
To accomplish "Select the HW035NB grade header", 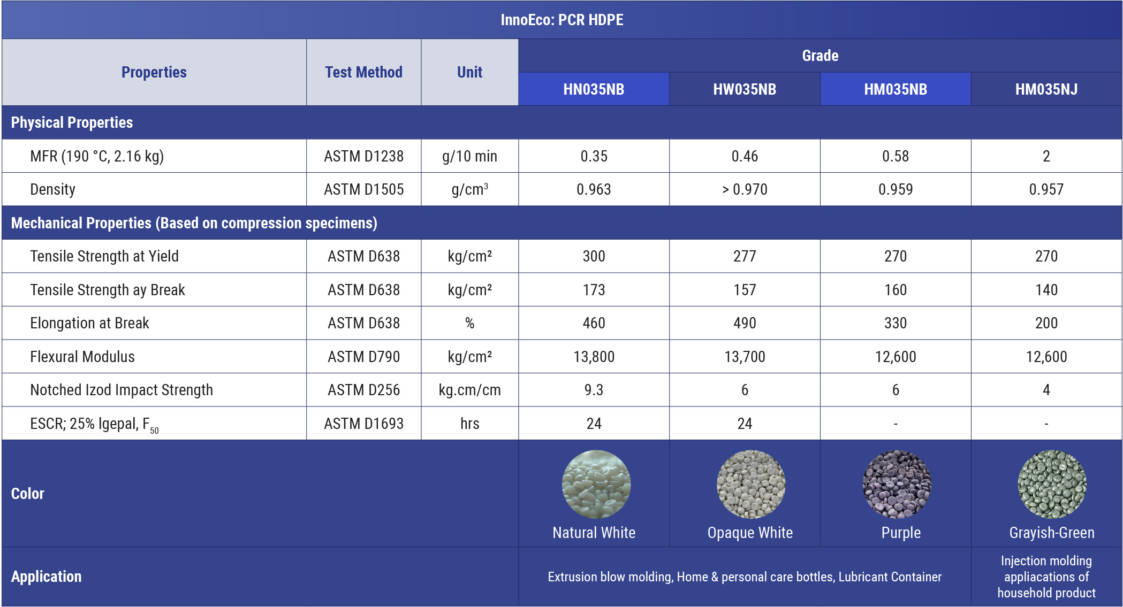I will pyautogui.click(x=745, y=89).
